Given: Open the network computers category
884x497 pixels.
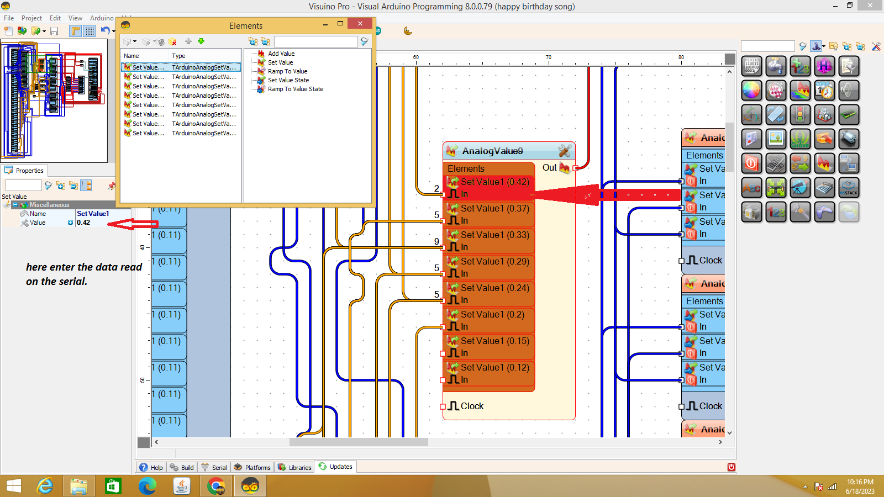Looking at the screenshot, I should [849, 163].
